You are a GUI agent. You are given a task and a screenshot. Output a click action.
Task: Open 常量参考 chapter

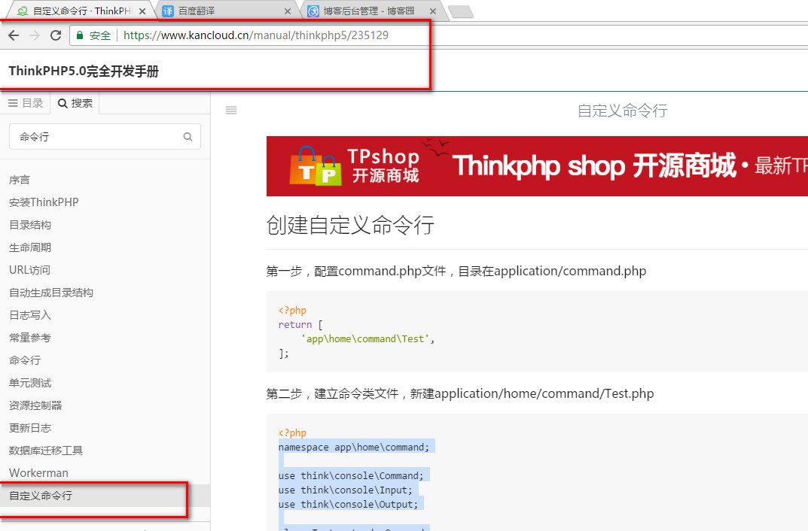click(x=30, y=338)
